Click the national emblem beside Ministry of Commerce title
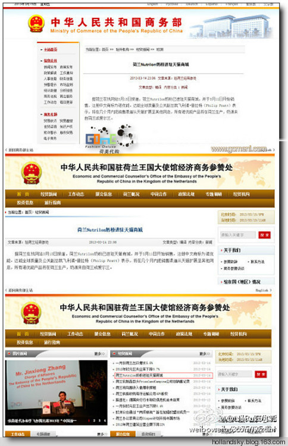Screen dimensions: 288x446 coord(36,23)
